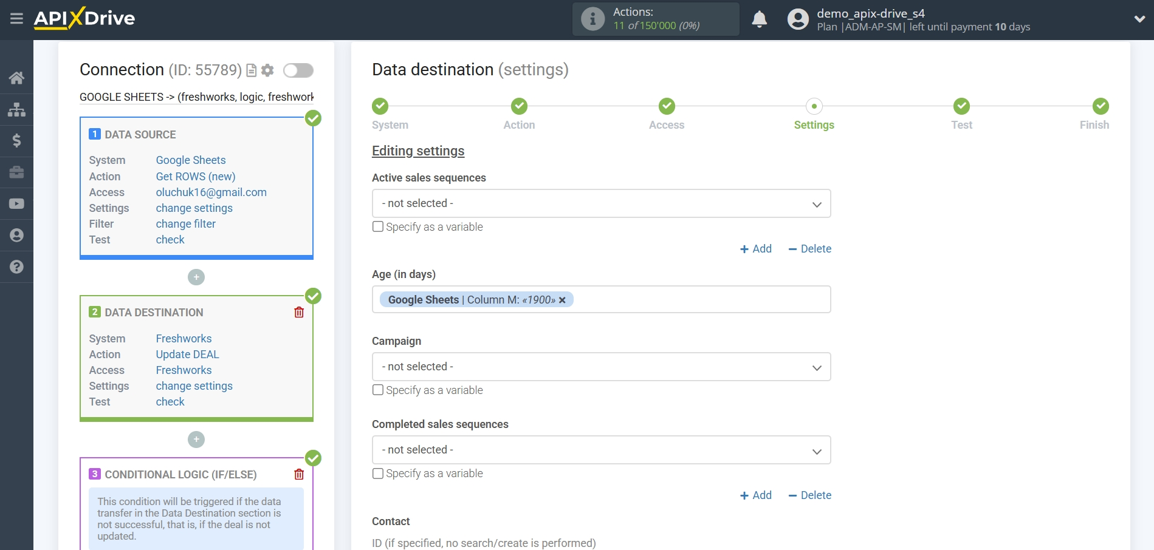Open Get ROWS (new) action link
The width and height of the screenshot is (1154, 550).
coord(196,177)
